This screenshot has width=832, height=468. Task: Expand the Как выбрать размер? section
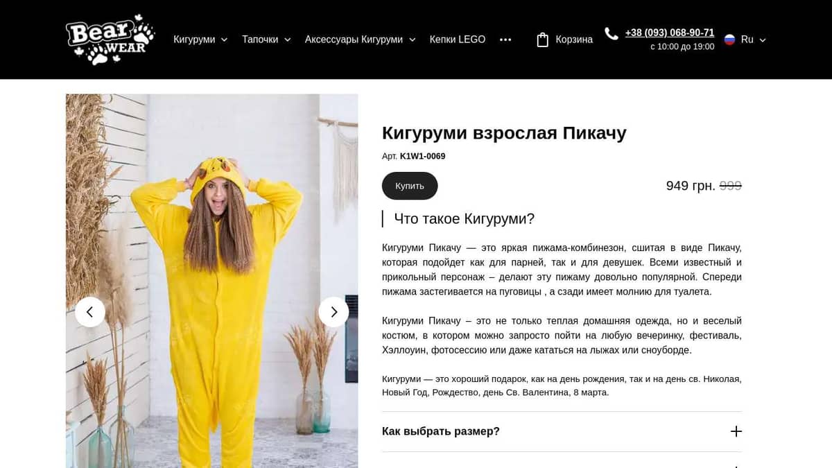562,431
